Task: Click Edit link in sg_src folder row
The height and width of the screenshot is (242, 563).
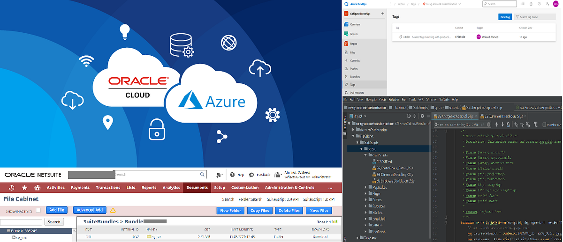Action: tap(88, 237)
